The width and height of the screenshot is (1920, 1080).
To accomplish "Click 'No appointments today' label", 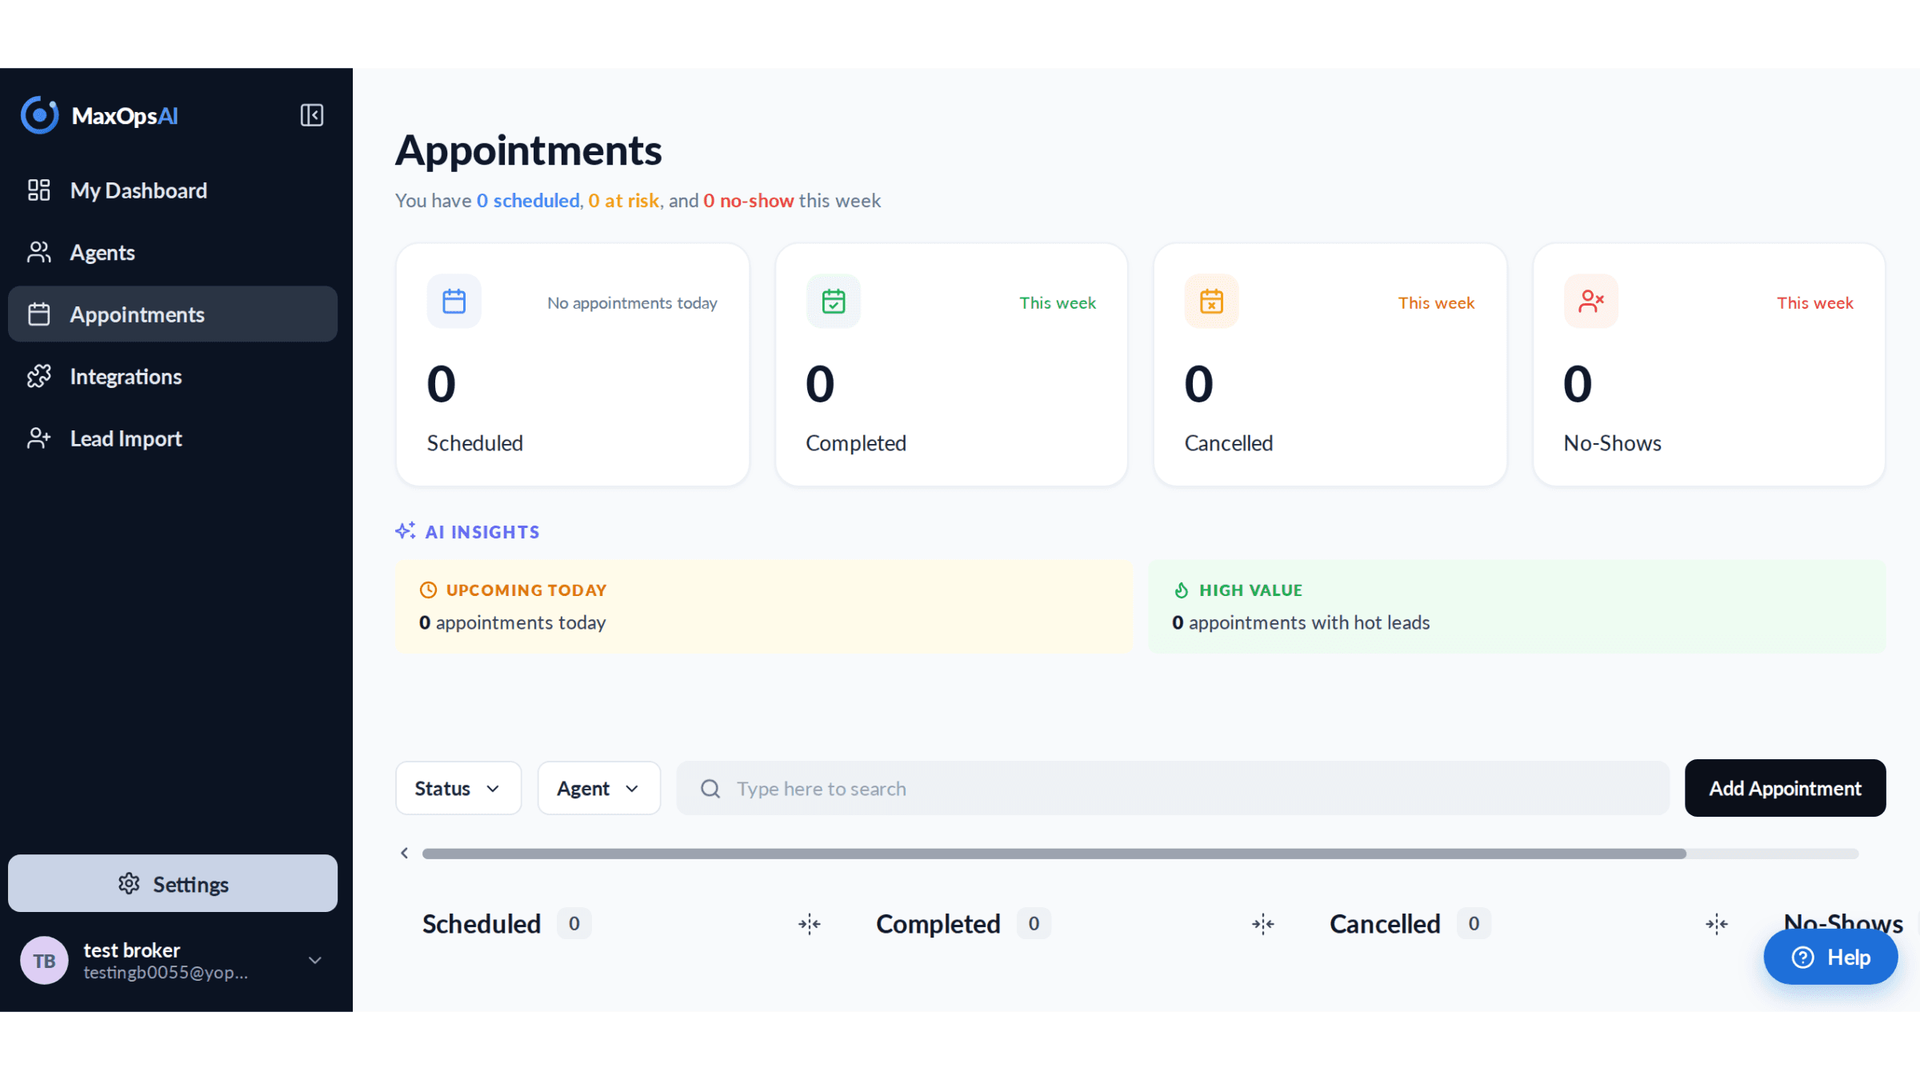I will [x=632, y=303].
